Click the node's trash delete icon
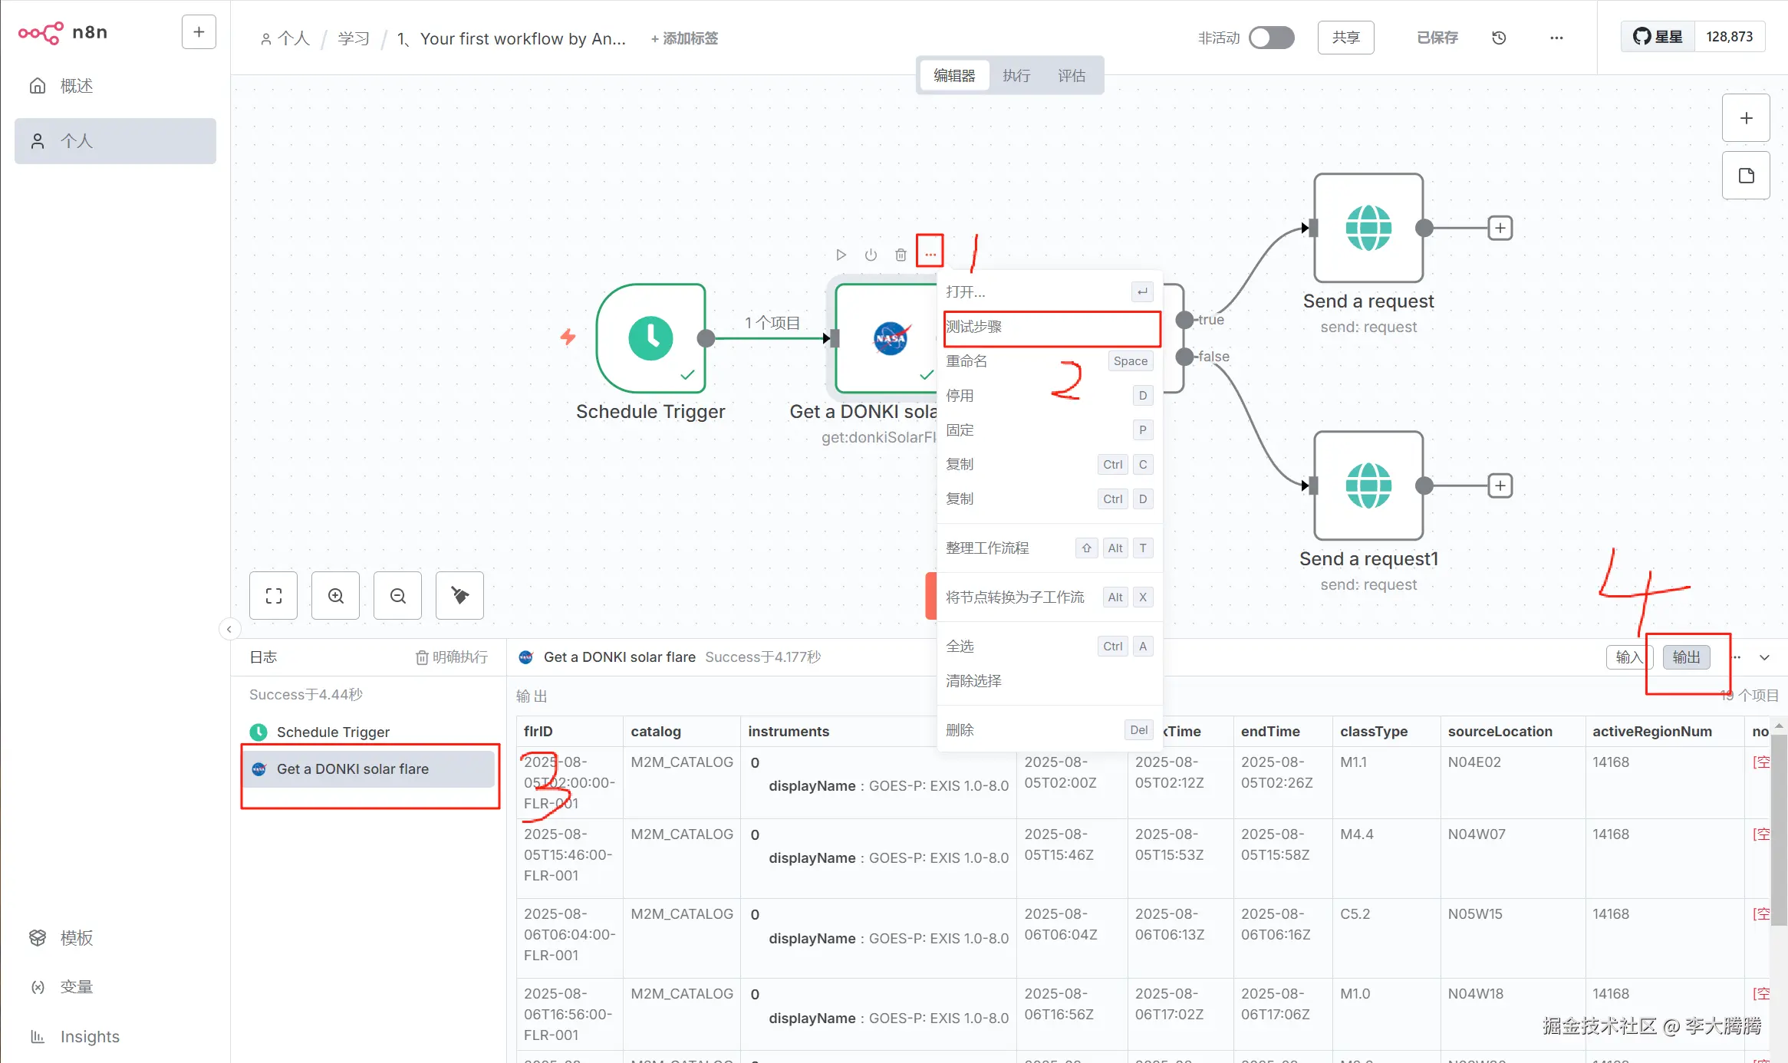This screenshot has height=1063, width=1788. pos(901,255)
